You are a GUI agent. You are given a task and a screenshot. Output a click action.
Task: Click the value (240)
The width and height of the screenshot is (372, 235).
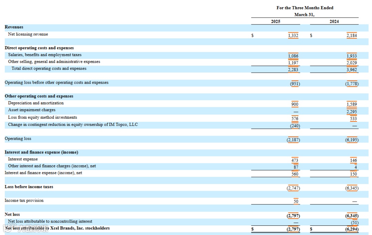(295, 126)
